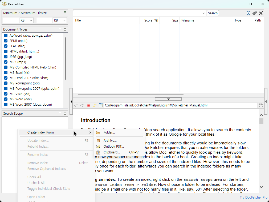Click the preview pane scrollbar thumb
Screen dimensions: 269x202
point(261,121)
